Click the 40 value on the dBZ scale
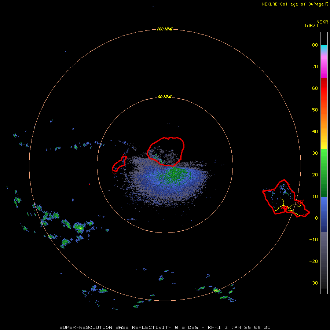330x330 pixels. click(x=315, y=132)
